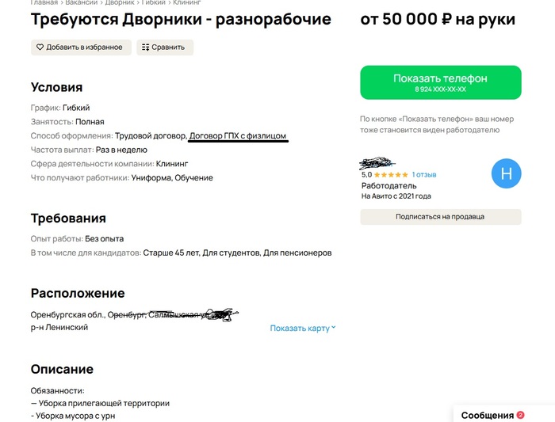The height and width of the screenshot is (422, 555).
Task: Subscribe using the Подписаться на продавца button
Action: coord(441,217)
